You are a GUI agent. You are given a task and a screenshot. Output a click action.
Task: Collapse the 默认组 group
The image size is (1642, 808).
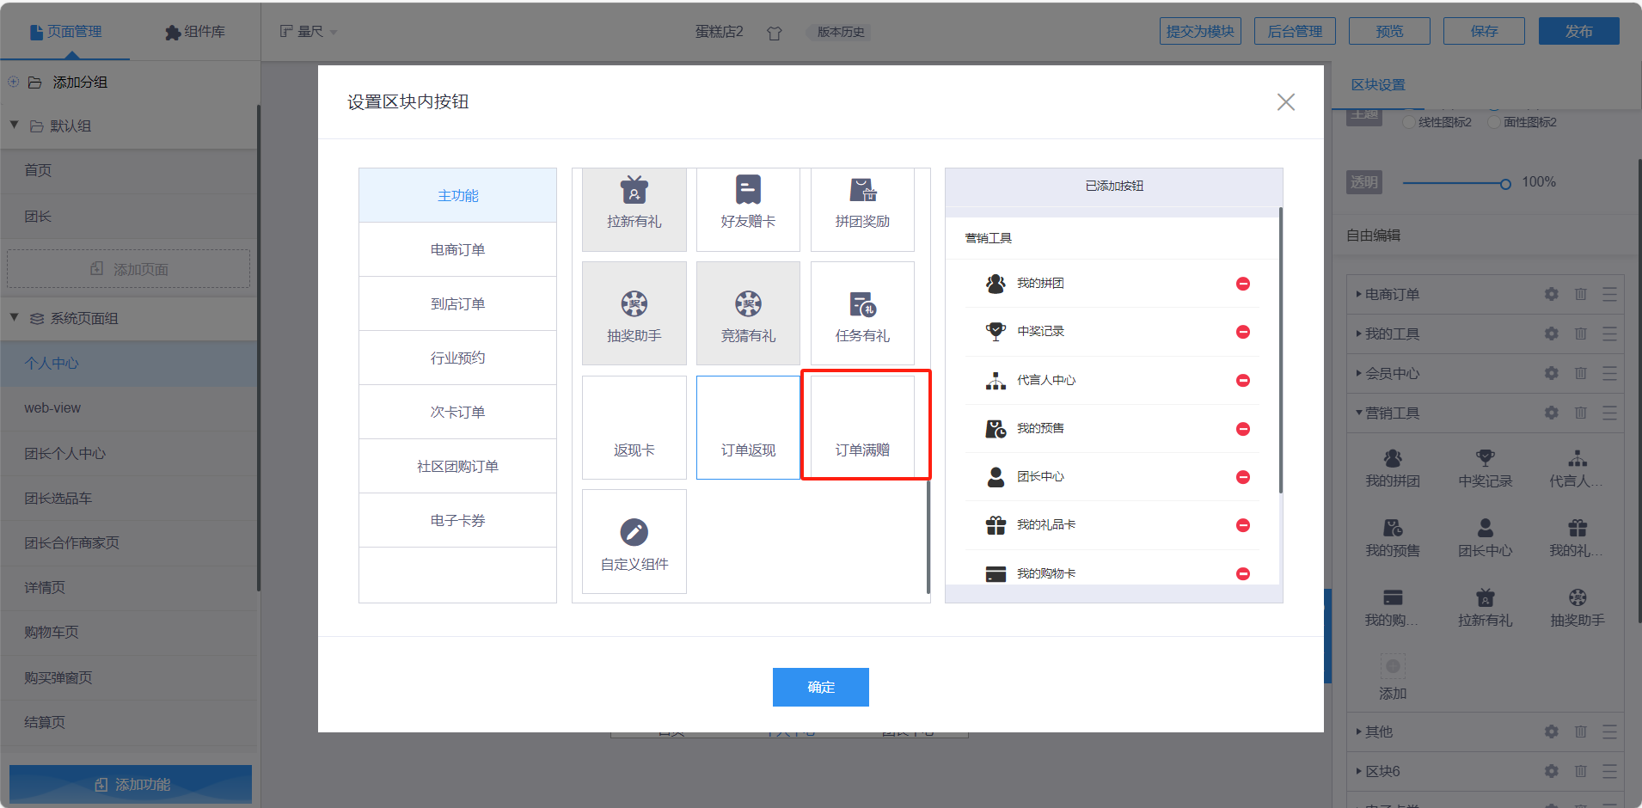tap(14, 125)
